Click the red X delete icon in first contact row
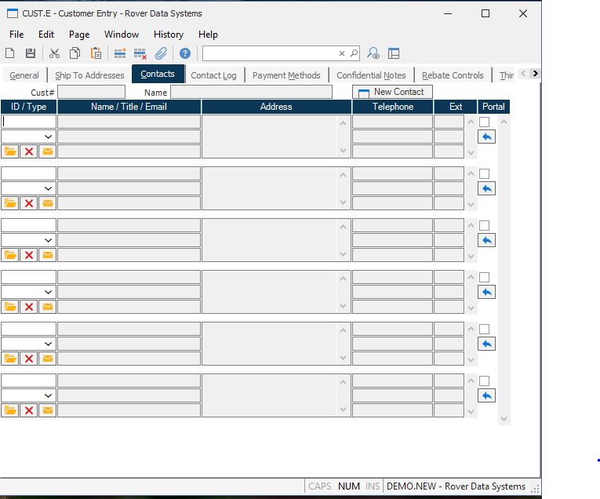 tap(29, 151)
